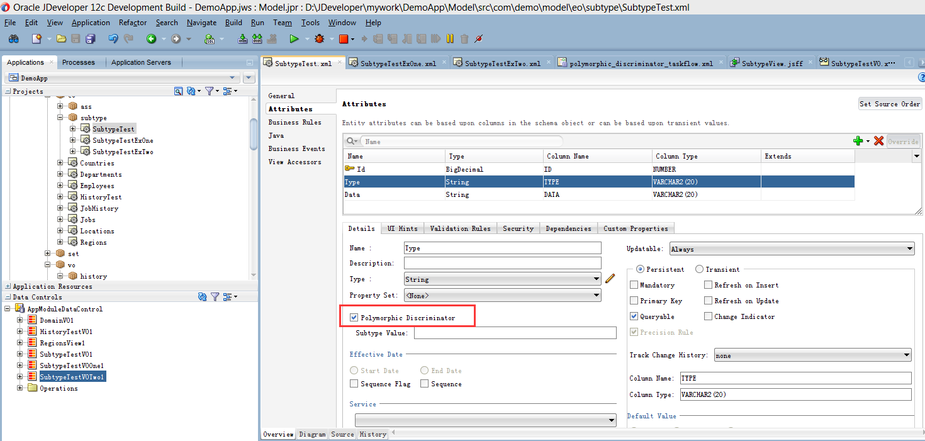Click the grey Forward navigation icon
Screen dimensions: 925x441
click(176, 39)
